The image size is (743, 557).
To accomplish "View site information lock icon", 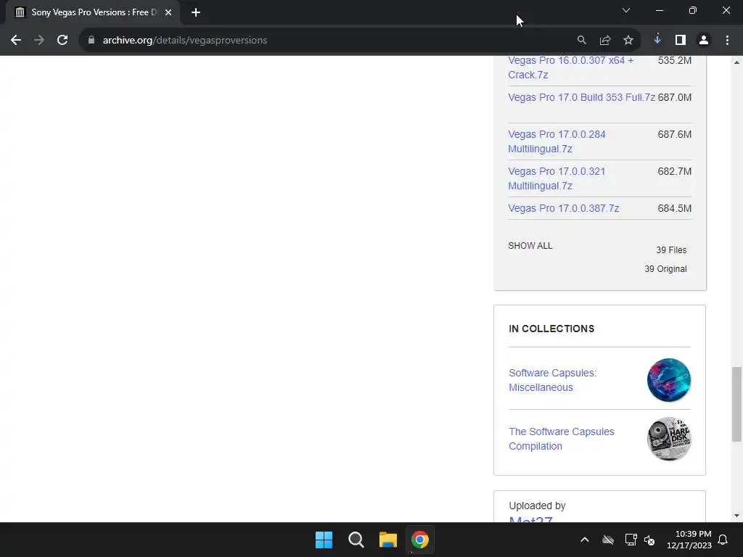I will click(x=91, y=41).
